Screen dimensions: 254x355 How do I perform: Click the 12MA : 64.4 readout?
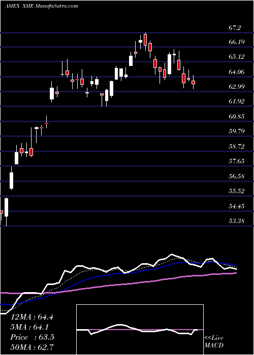[32, 317]
